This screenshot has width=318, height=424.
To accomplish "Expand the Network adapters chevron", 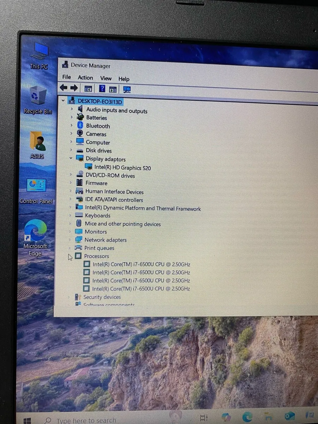I will [x=70, y=240].
